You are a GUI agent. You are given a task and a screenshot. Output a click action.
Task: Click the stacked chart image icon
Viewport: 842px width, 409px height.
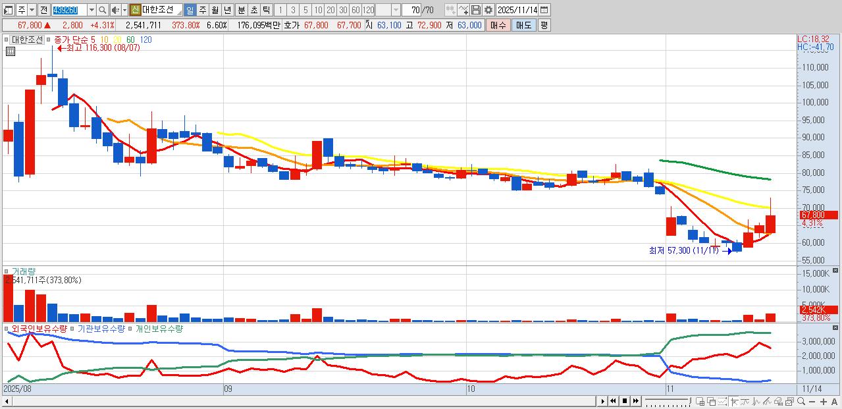pyautogui.click(x=790, y=401)
